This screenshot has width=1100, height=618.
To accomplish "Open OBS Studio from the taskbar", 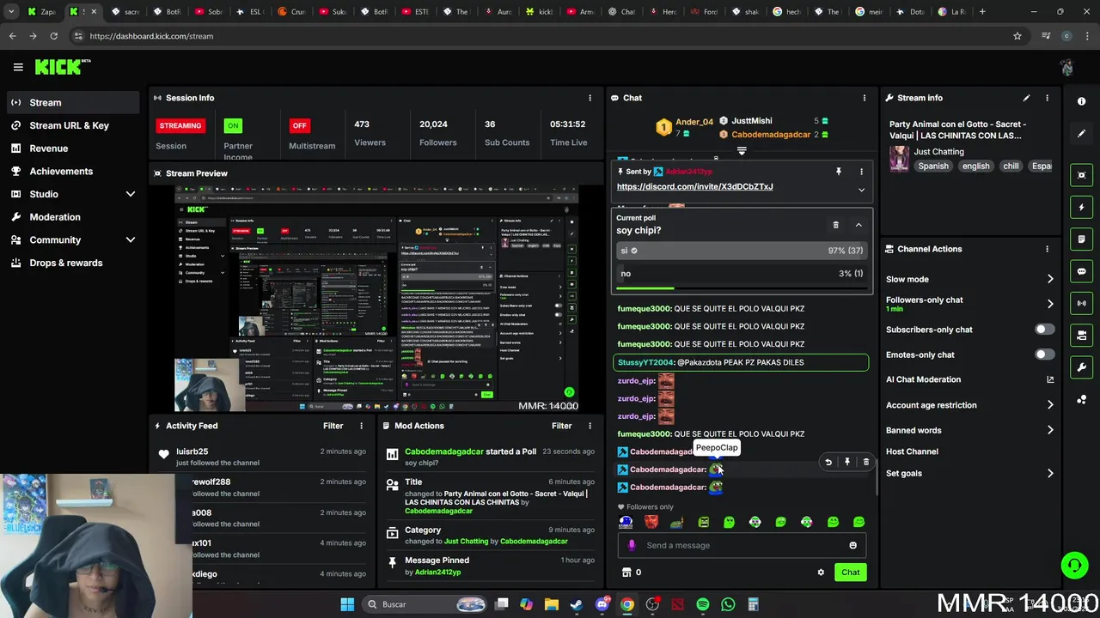I will [652, 604].
